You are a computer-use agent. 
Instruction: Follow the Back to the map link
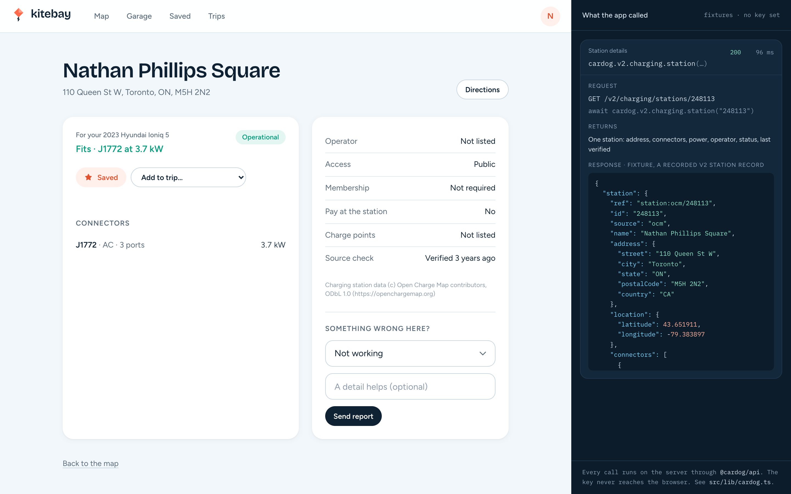coord(91,464)
